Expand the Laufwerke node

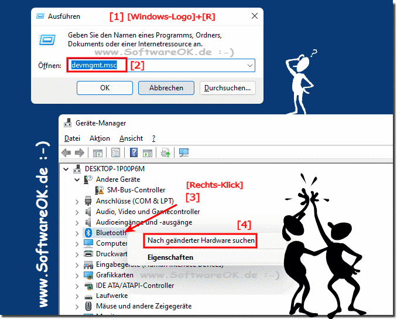[77, 297]
